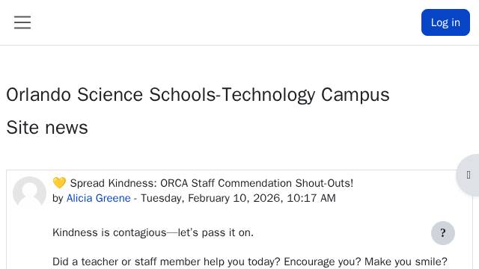
Task: Open Alicia Greene's profile link
Action: [98, 198]
